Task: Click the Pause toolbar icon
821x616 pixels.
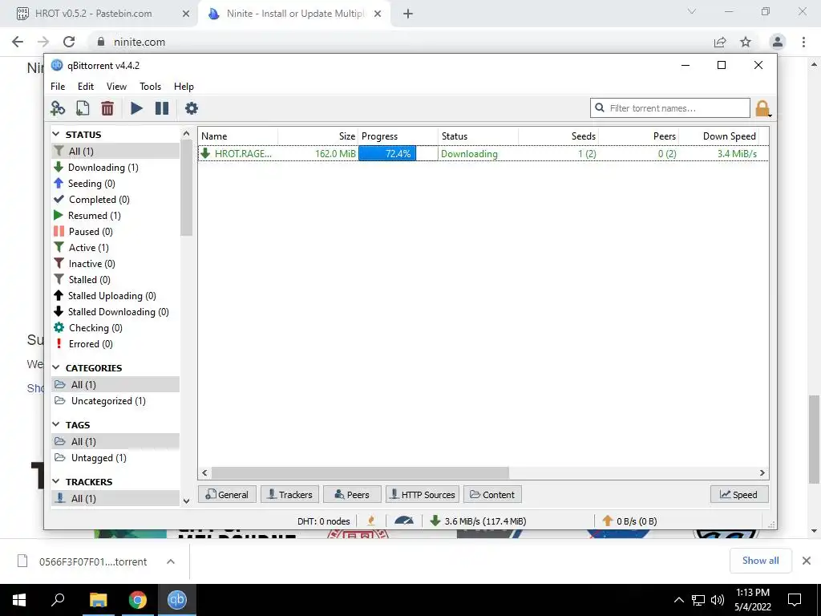Action: (x=162, y=108)
